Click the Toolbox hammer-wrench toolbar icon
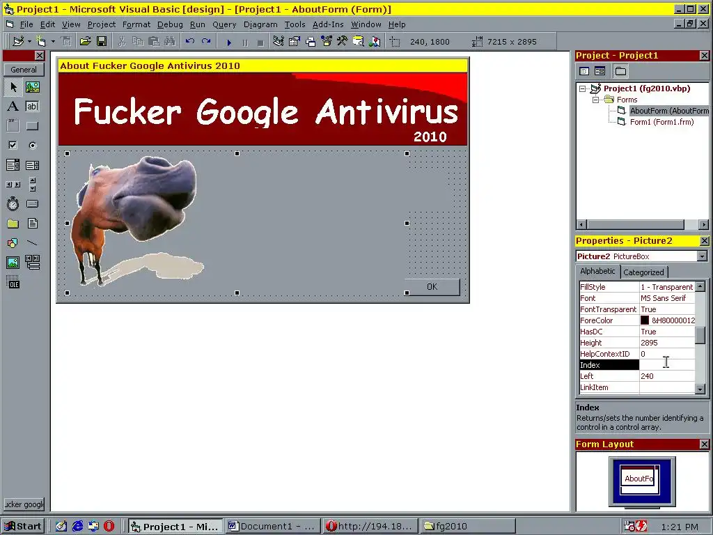713x535 pixels. [343, 41]
